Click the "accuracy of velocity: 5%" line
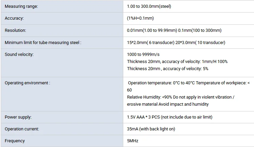The width and height of the screenshot is (254, 147). [x=186, y=69]
